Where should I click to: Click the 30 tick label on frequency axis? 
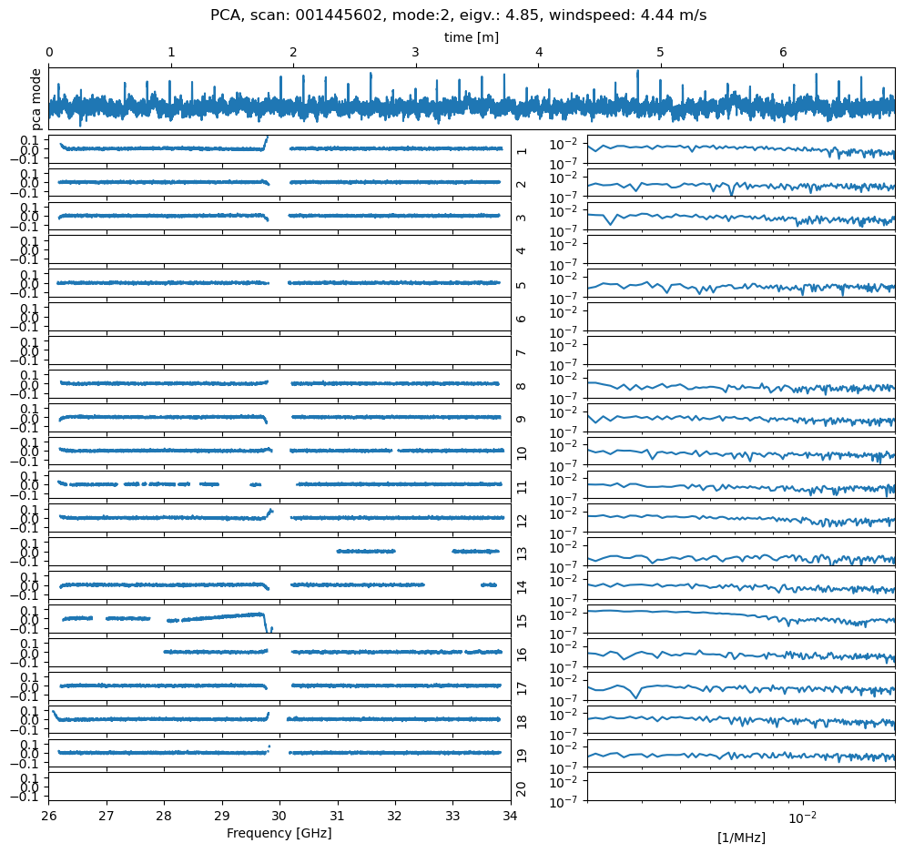point(279,815)
